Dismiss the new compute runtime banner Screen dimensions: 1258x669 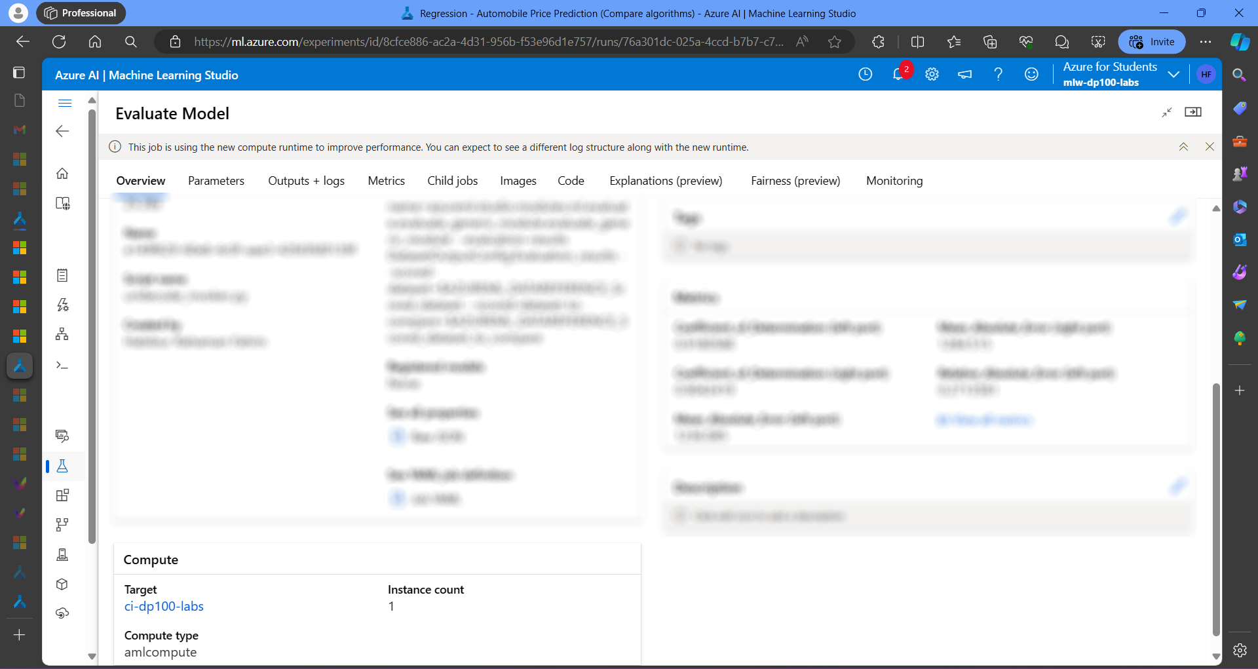(x=1210, y=147)
